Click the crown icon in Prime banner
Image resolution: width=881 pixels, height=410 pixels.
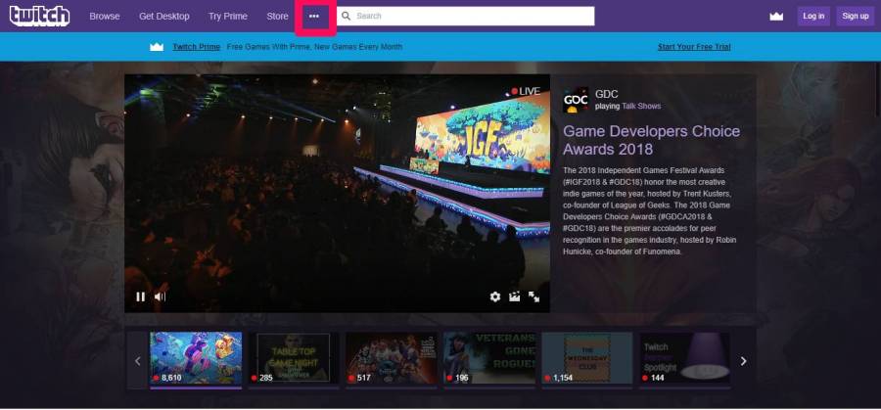point(157,47)
